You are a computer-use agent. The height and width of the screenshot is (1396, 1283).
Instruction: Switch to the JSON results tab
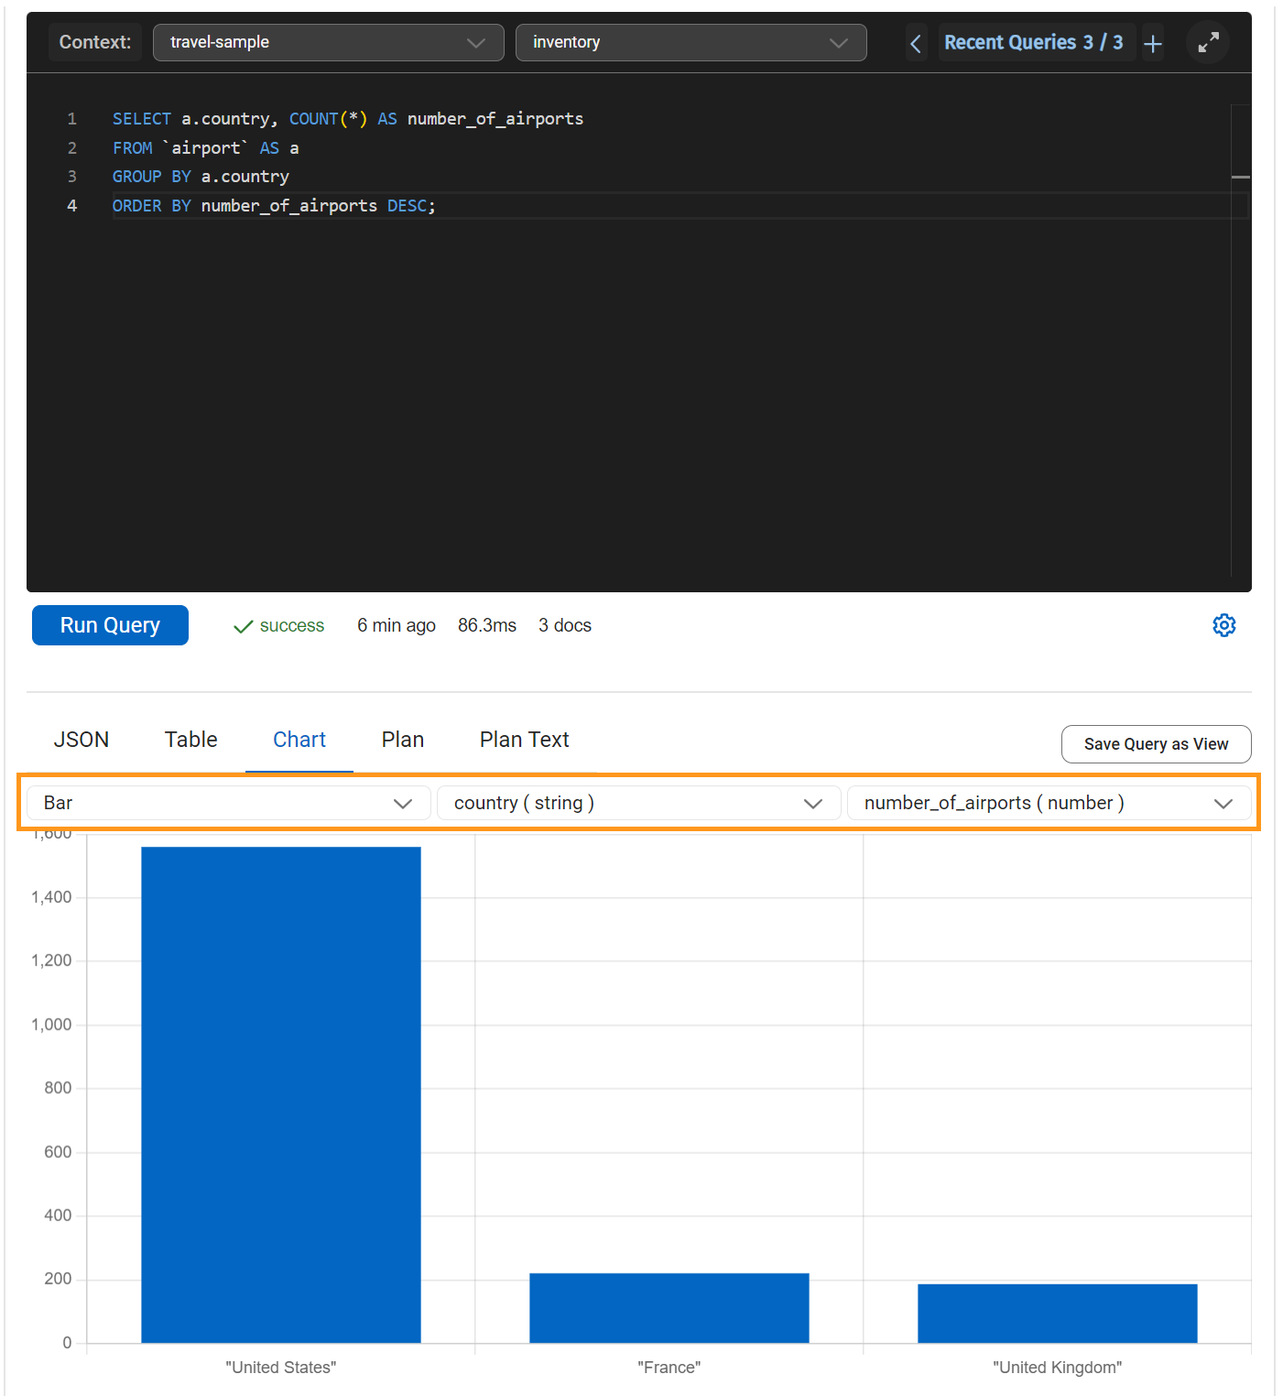pos(82,740)
